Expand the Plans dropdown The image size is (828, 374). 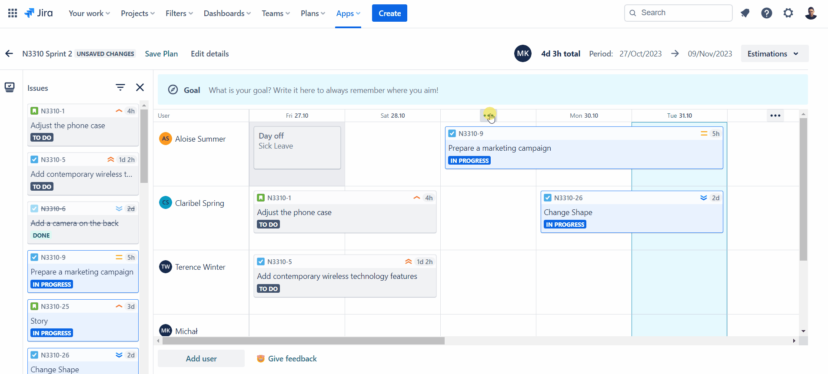(313, 13)
